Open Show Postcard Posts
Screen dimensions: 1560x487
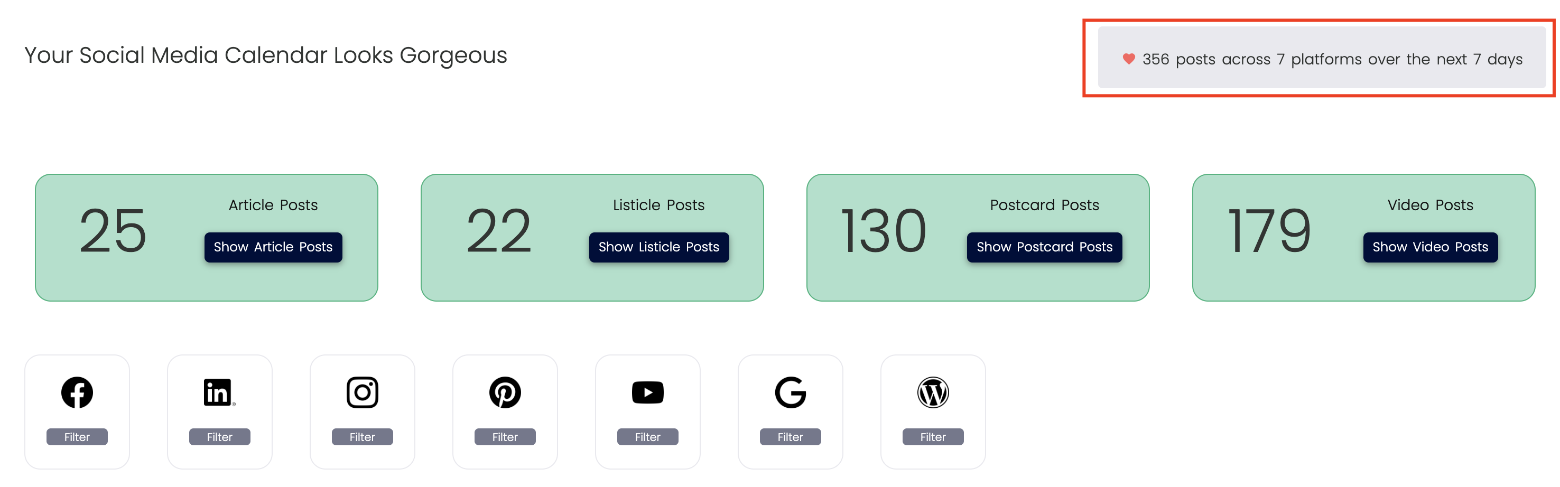[1044, 247]
